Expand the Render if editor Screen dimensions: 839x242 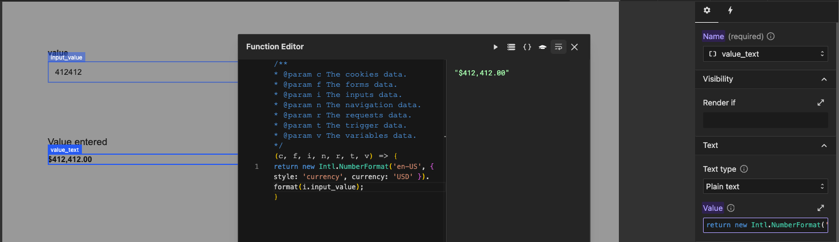click(x=821, y=103)
